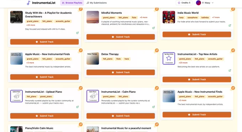Click the 'acoustic_guitar' tag on Study With Me
Screen dimensions: 242x132
[63, 21]
